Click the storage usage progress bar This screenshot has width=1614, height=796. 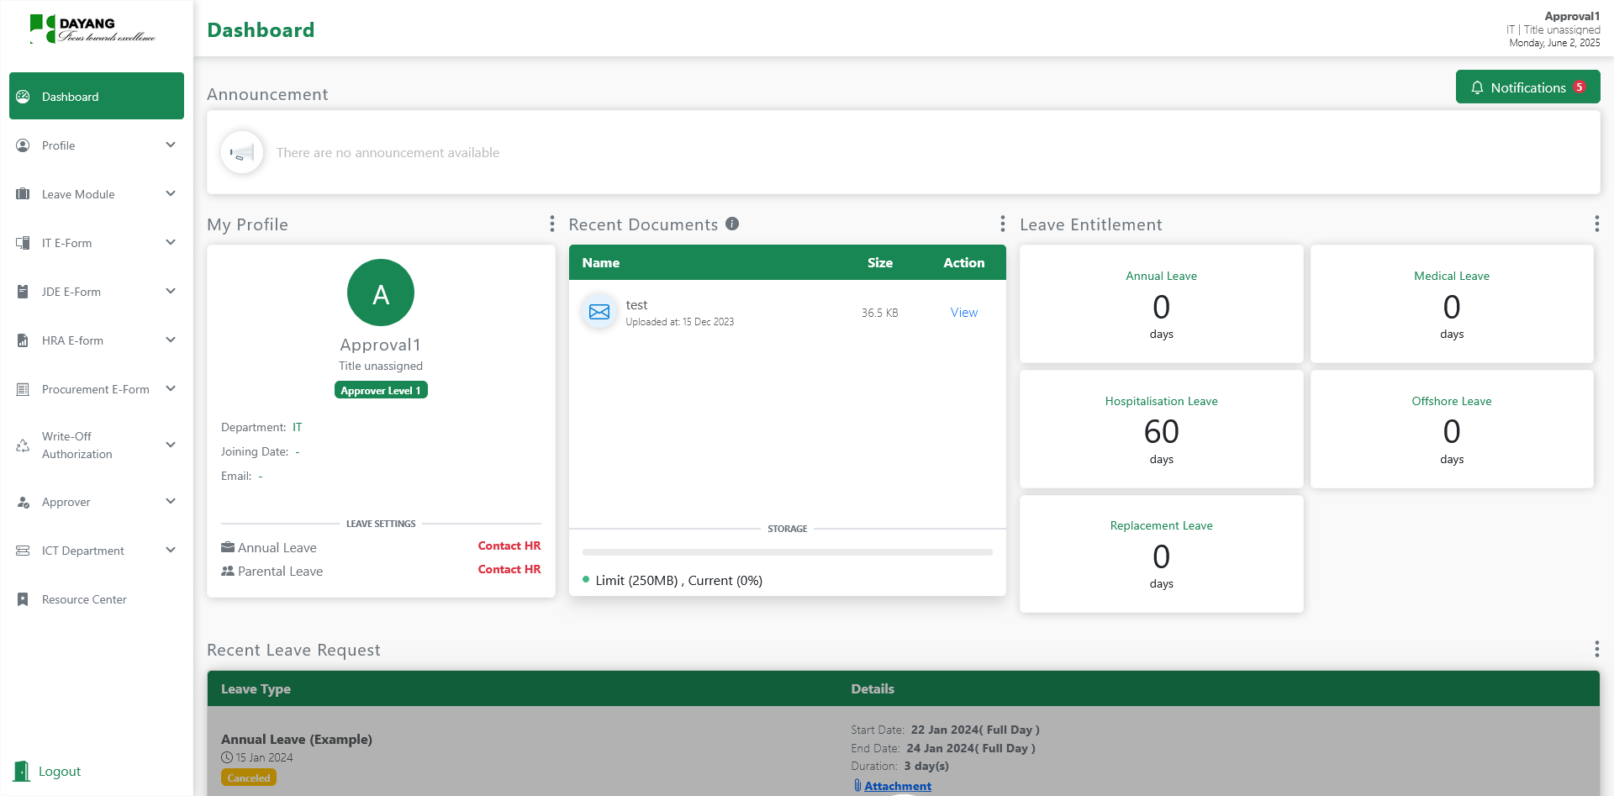click(787, 552)
